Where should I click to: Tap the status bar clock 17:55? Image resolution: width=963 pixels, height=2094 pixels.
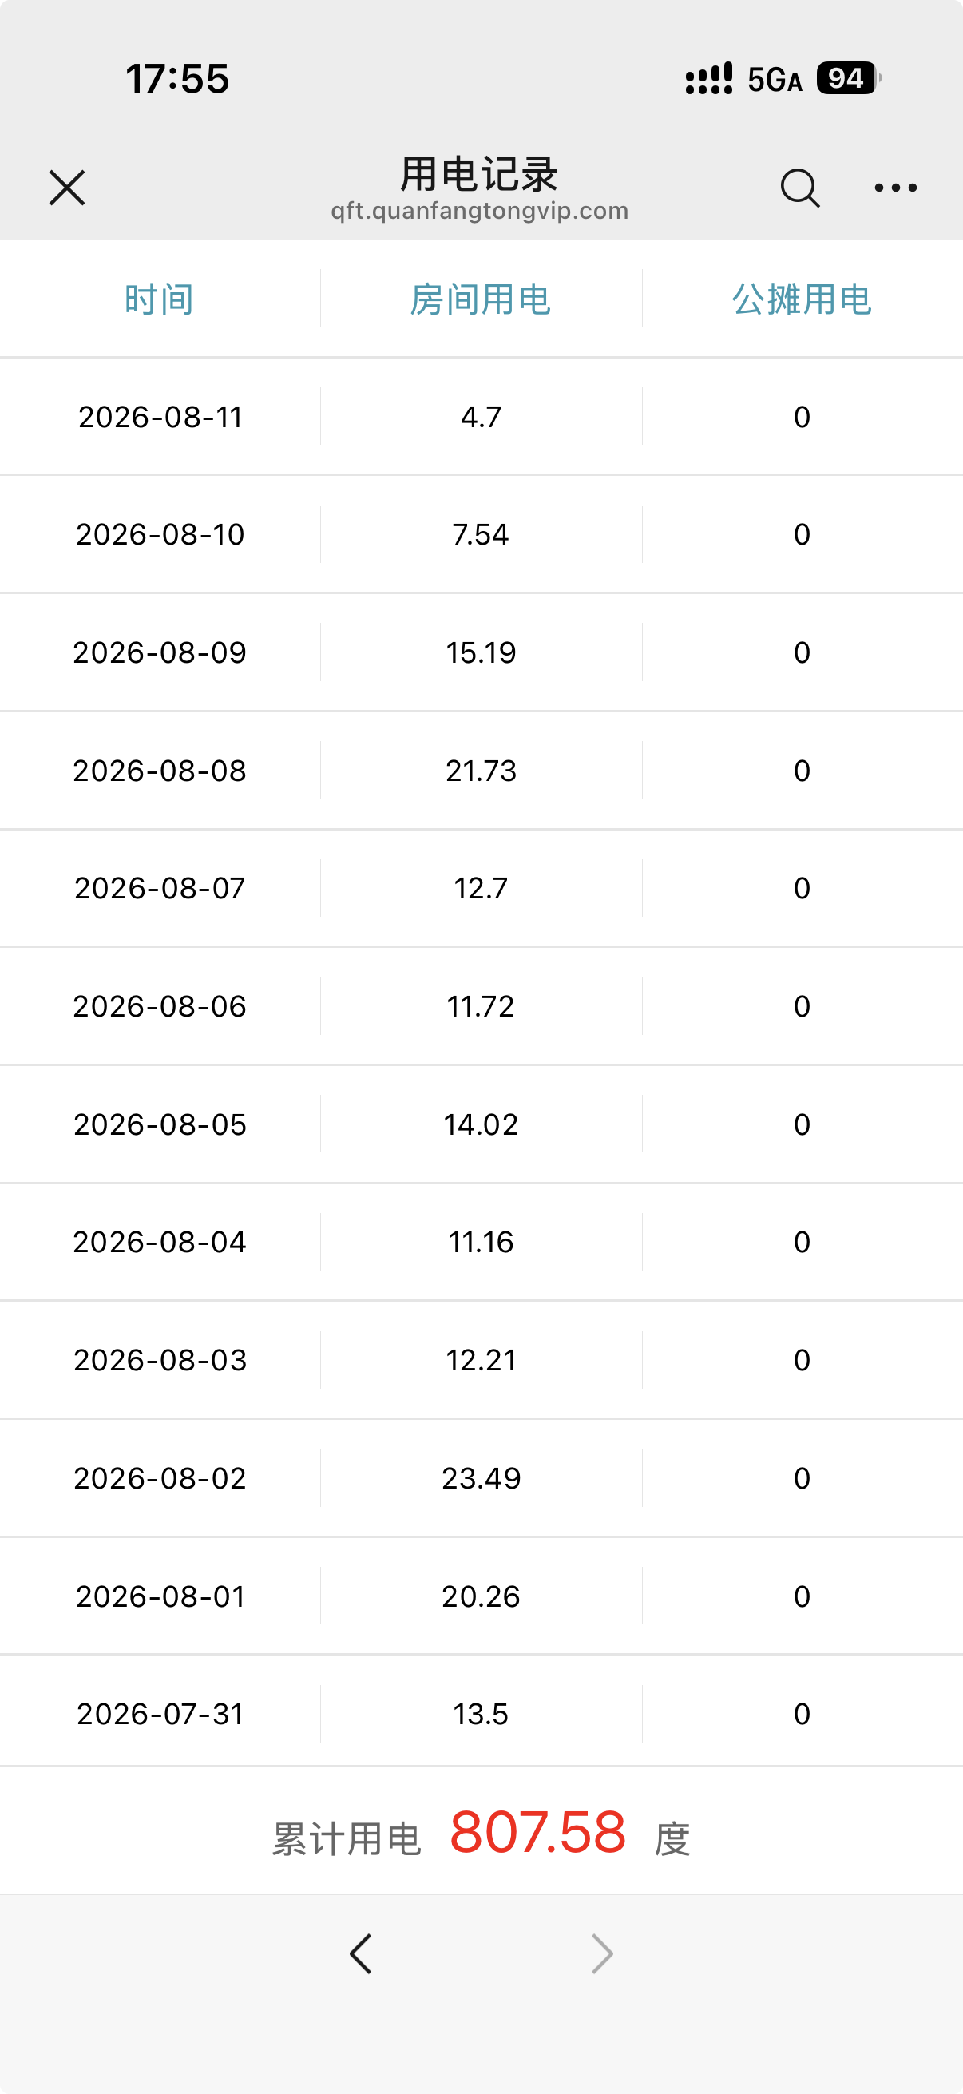point(177,80)
